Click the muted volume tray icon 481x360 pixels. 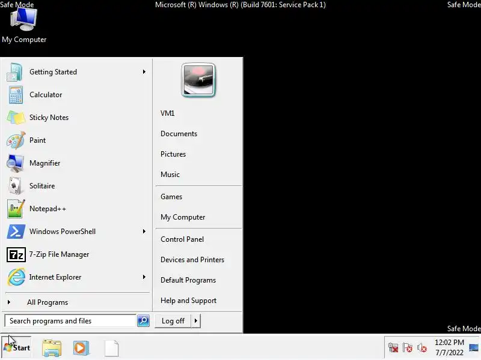click(422, 348)
